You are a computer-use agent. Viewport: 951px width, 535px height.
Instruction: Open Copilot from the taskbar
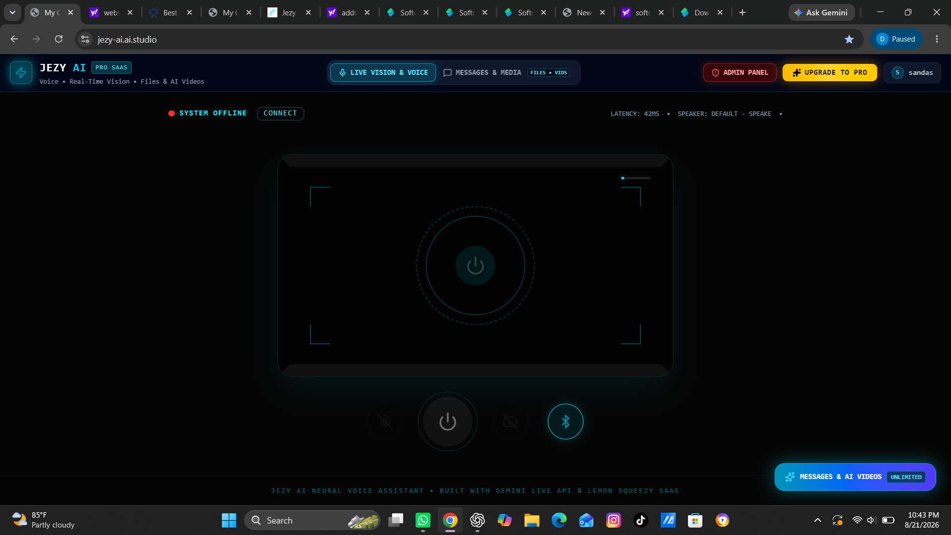click(505, 520)
